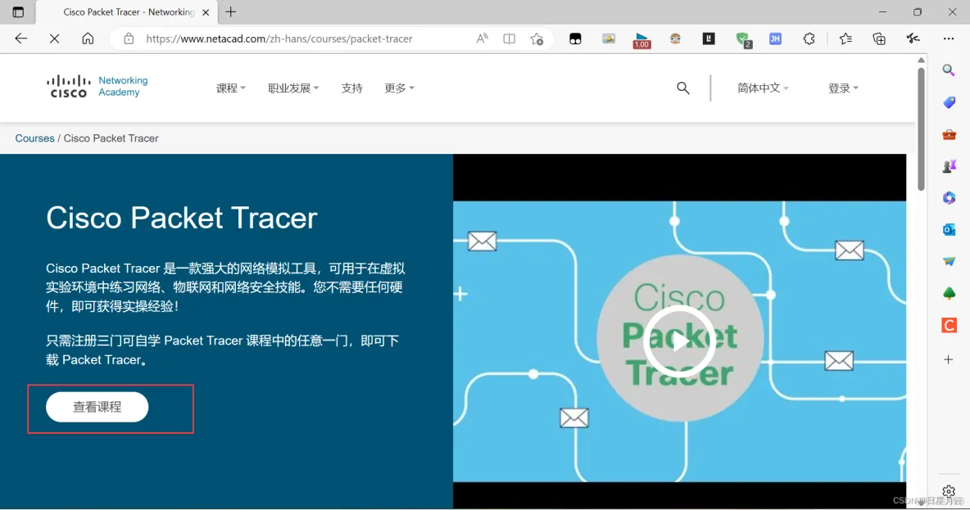Open the Collections icon in toolbar
970x510 pixels.
tap(879, 38)
